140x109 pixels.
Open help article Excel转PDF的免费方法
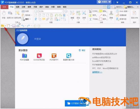[102, 61]
